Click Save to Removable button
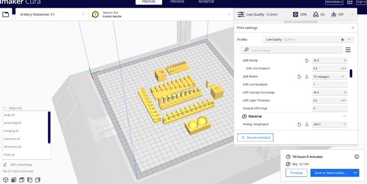Viewport: 367px width, 184px height. coord(331,173)
